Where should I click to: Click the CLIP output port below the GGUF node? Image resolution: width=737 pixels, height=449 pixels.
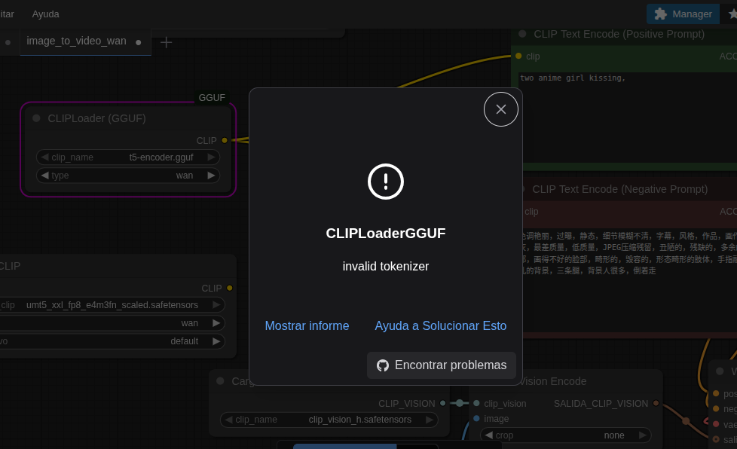pyautogui.click(x=229, y=288)
